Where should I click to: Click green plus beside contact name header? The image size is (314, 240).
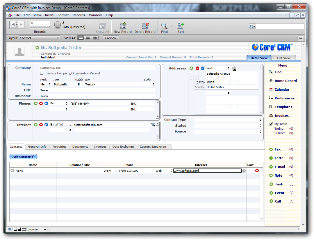tap(37, 48)
